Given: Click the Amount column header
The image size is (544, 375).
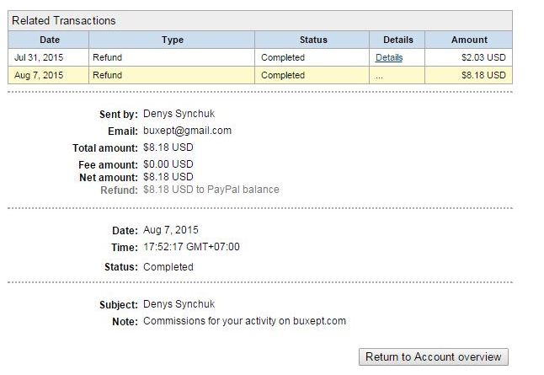Looking at the screenshot, I should [x=469, y=40].
